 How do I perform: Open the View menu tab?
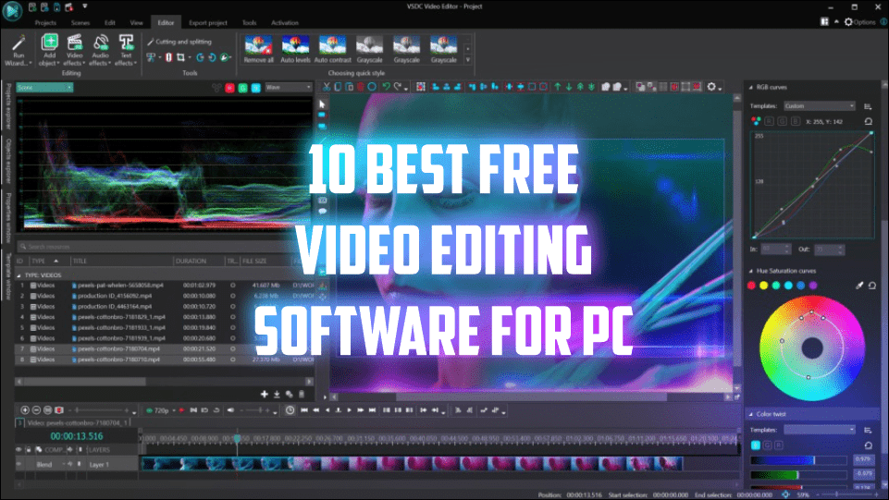(137, 23)
